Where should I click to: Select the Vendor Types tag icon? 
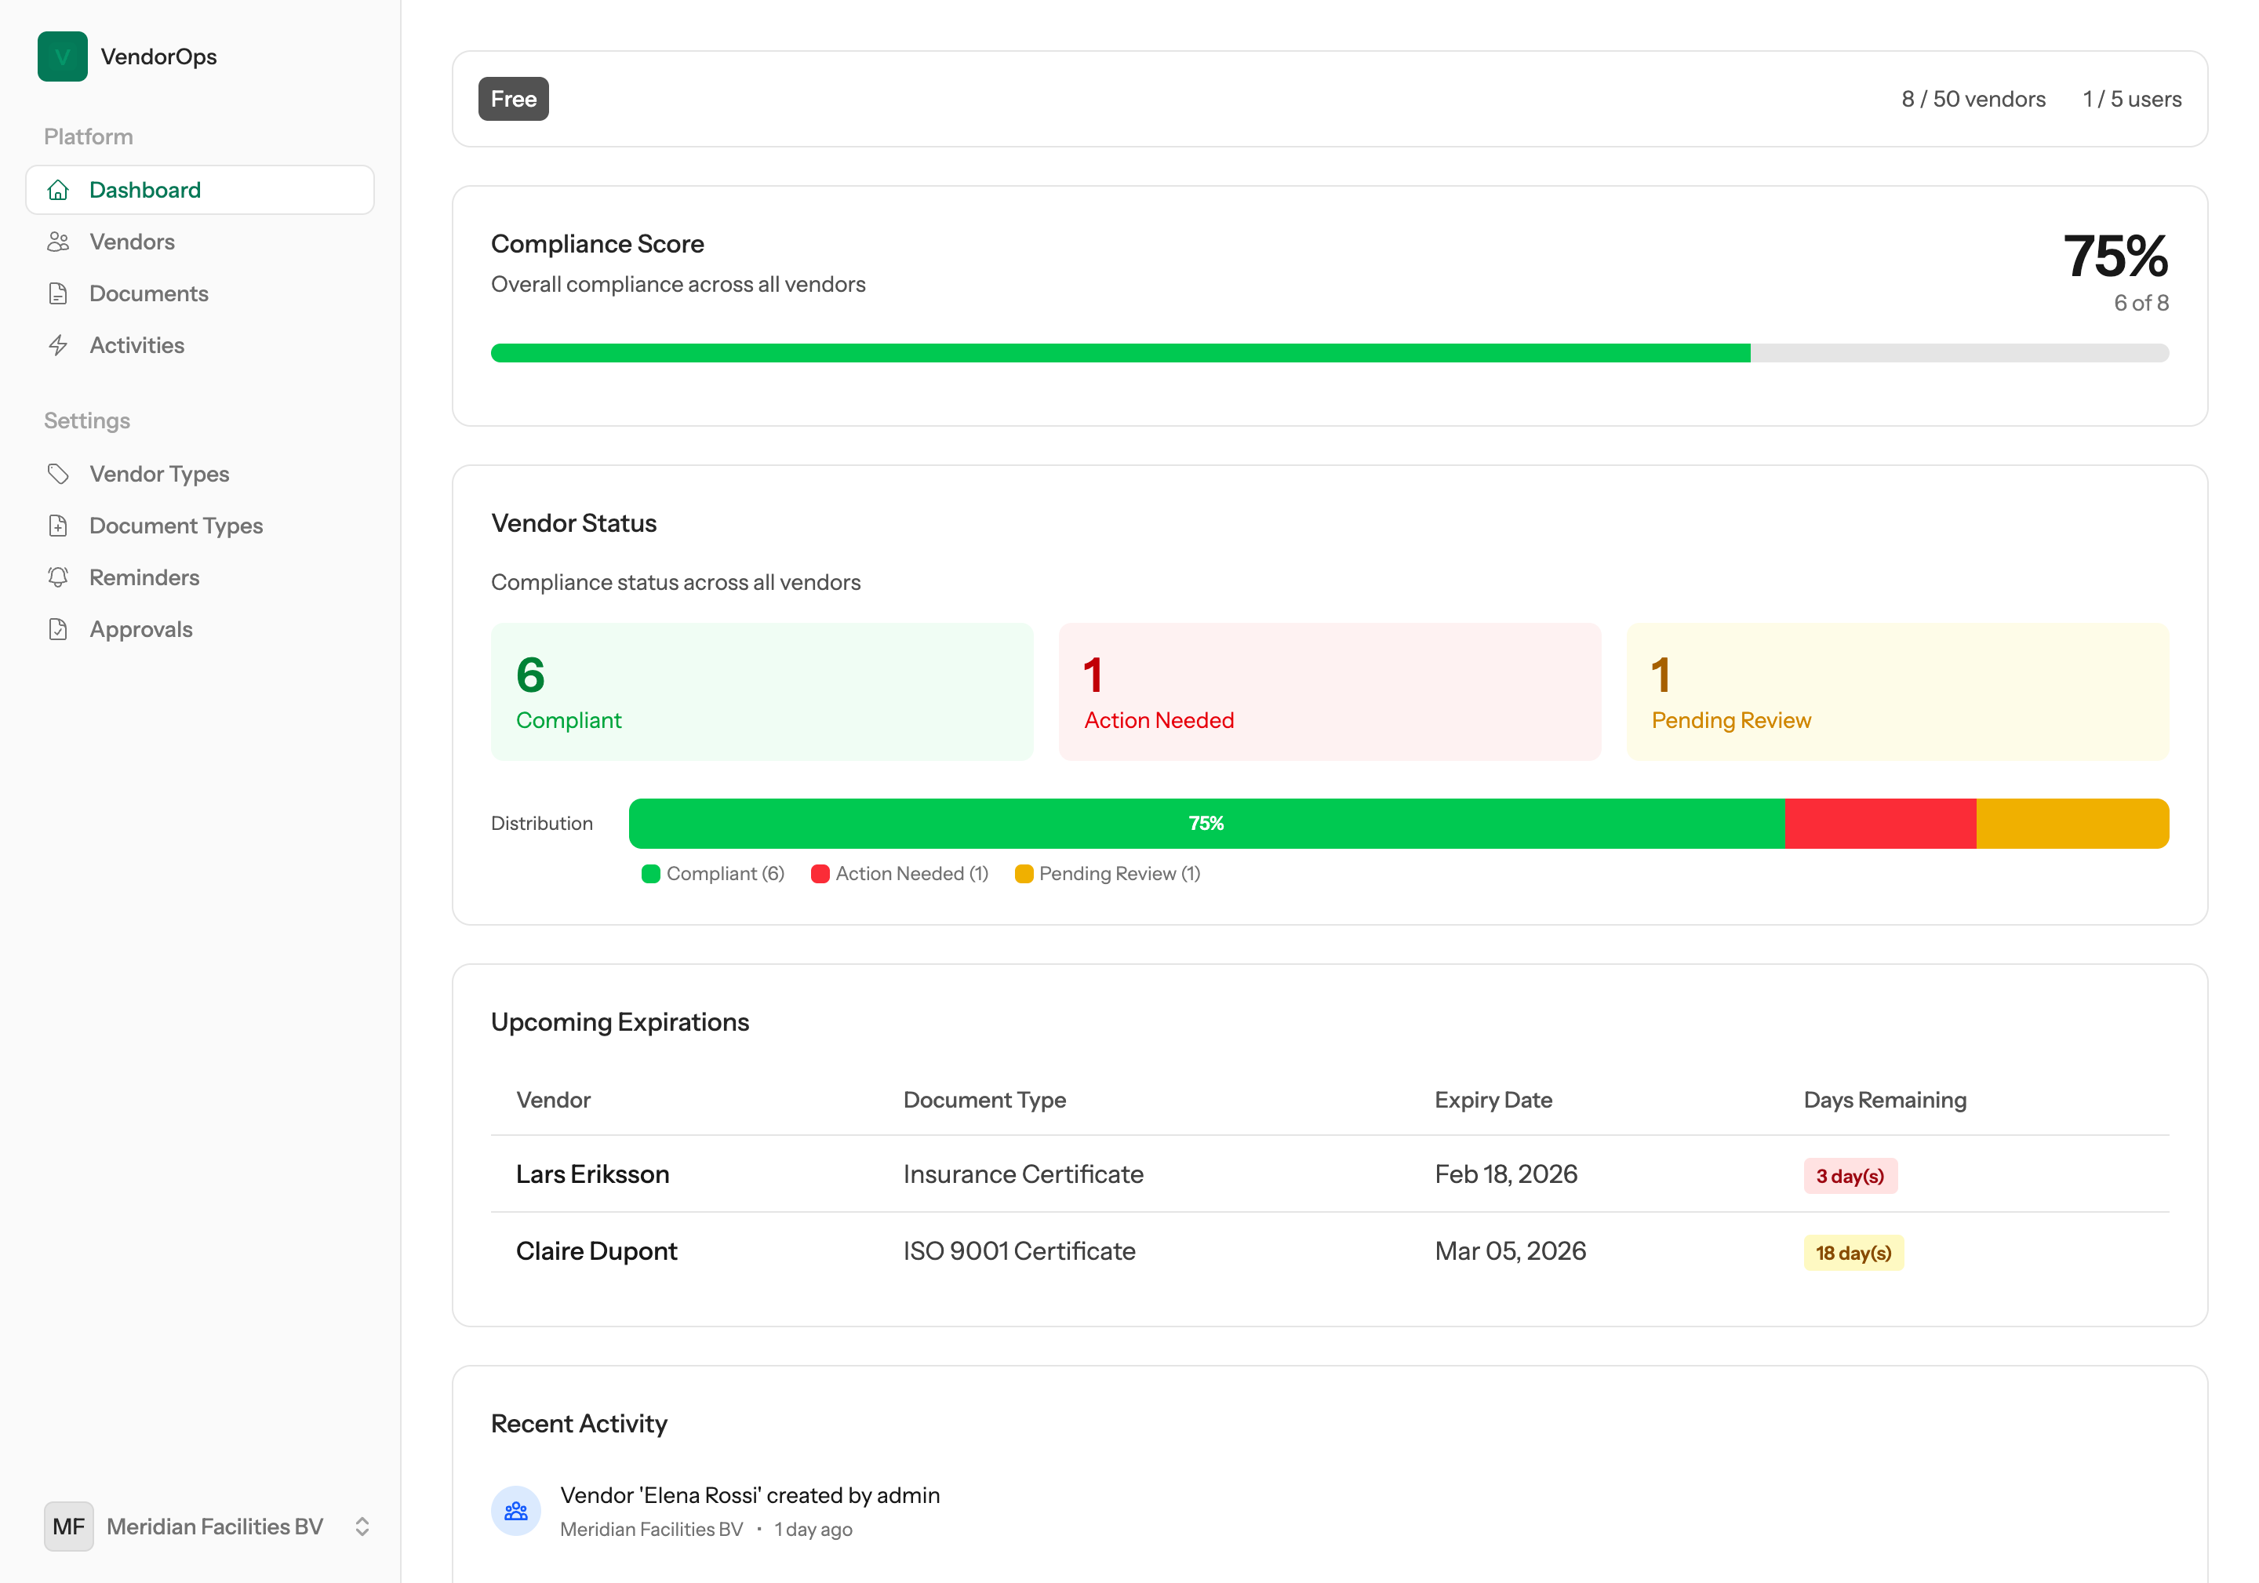click(x=59, y=473)
